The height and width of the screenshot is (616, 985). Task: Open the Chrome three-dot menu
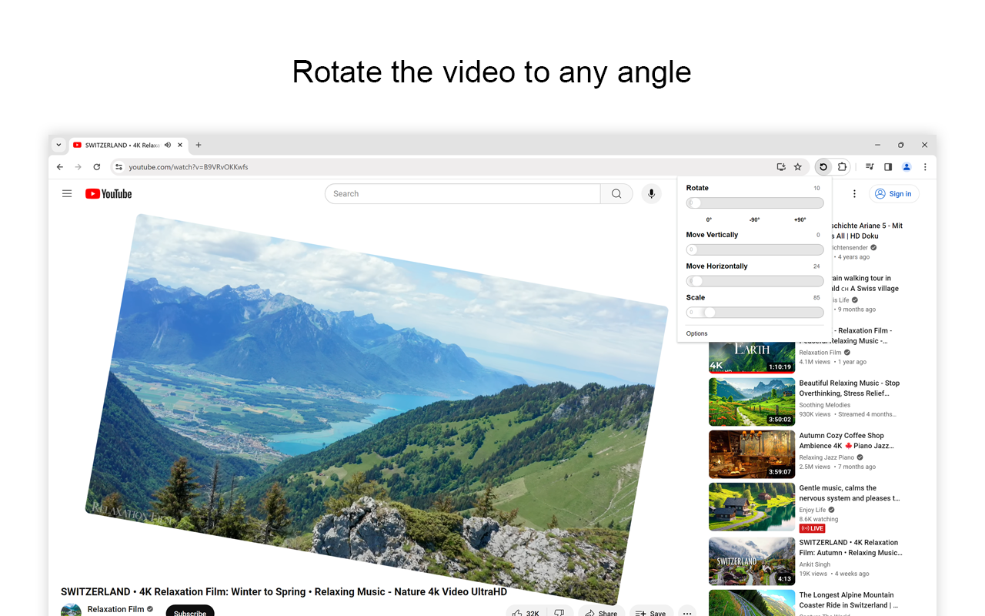[925, 166]
